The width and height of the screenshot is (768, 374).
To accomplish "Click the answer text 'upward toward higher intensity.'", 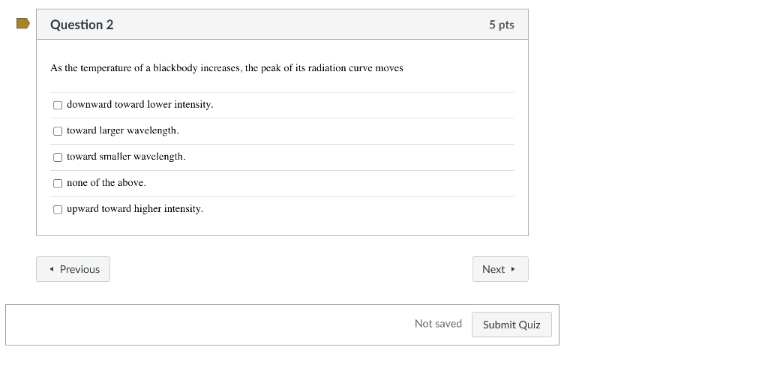I will [x=135, y=210].
